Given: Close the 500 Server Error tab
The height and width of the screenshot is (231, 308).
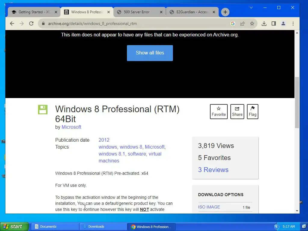Looking at the screenshot, I should coord(161,12).
